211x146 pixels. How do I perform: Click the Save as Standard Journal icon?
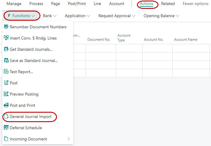(x=6, y=60)
